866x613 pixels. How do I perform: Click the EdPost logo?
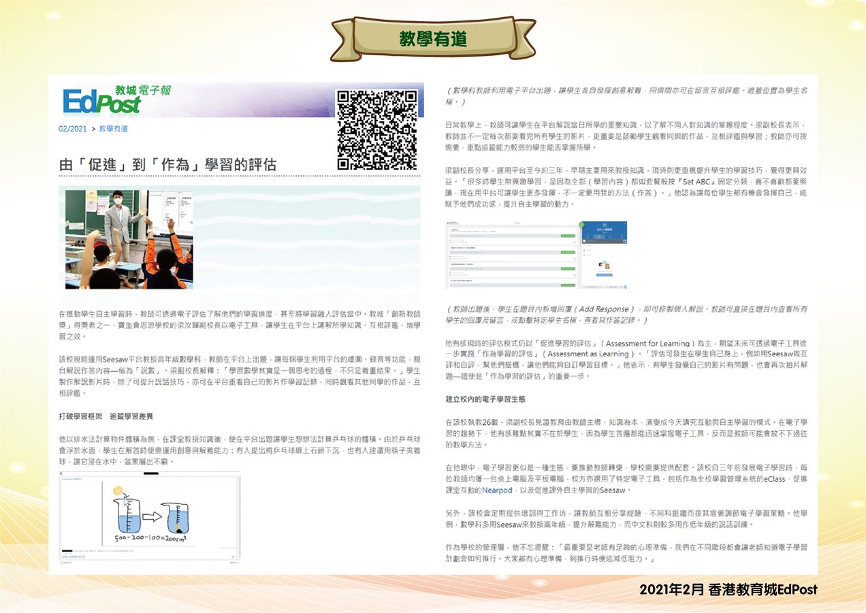click(102, 101)
